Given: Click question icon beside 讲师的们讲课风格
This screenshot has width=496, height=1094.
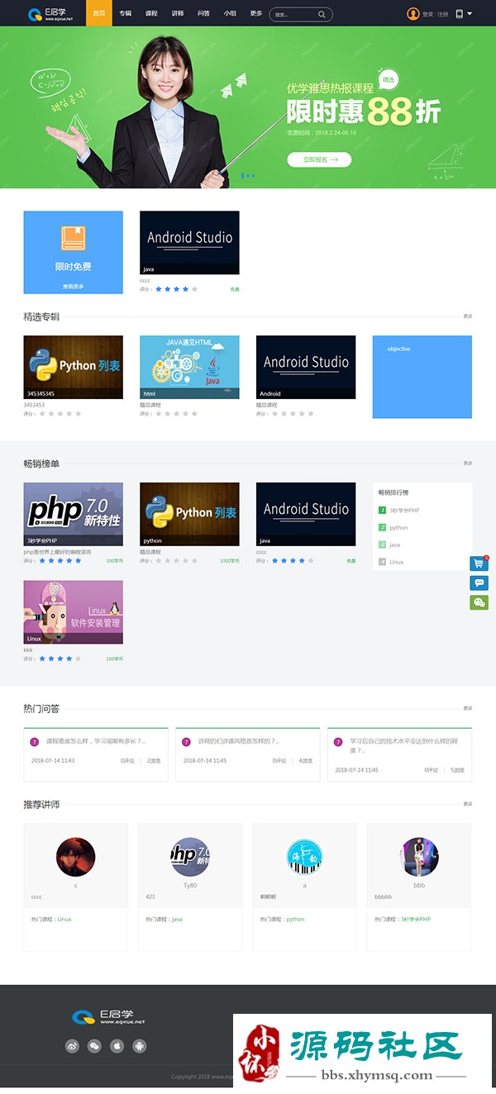Looking at the screenshot, I should (x=186, y=741).
